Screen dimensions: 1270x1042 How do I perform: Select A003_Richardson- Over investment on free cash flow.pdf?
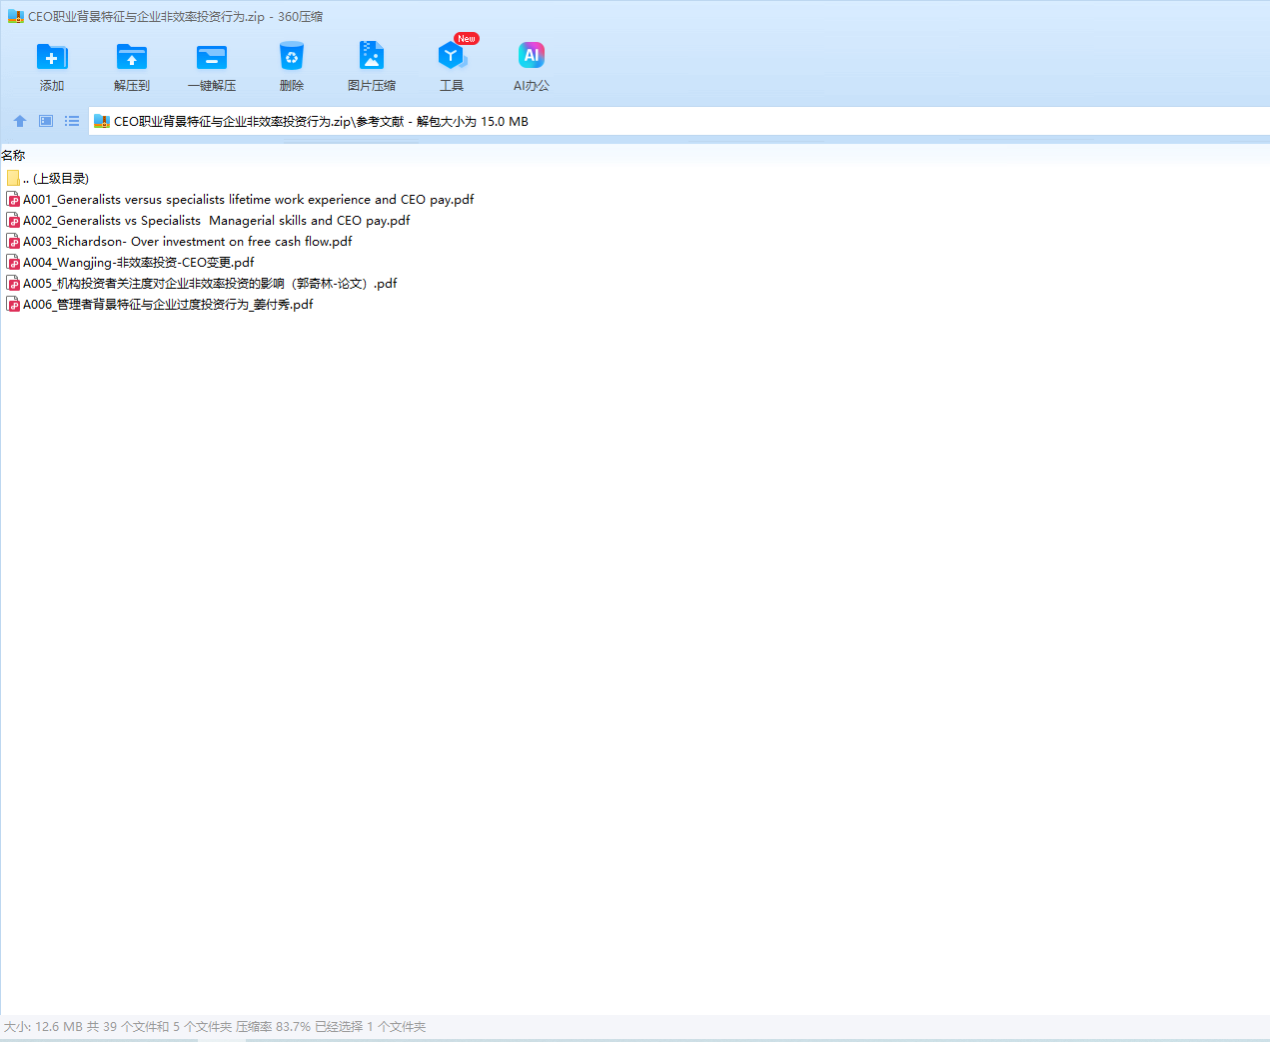[x=179, y=241]
